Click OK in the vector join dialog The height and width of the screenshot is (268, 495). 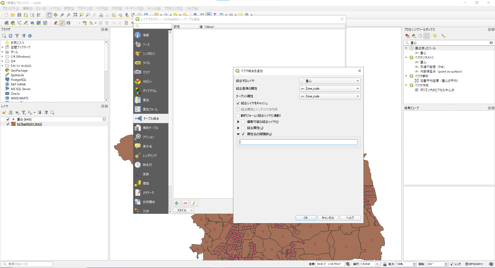[306, 218]
